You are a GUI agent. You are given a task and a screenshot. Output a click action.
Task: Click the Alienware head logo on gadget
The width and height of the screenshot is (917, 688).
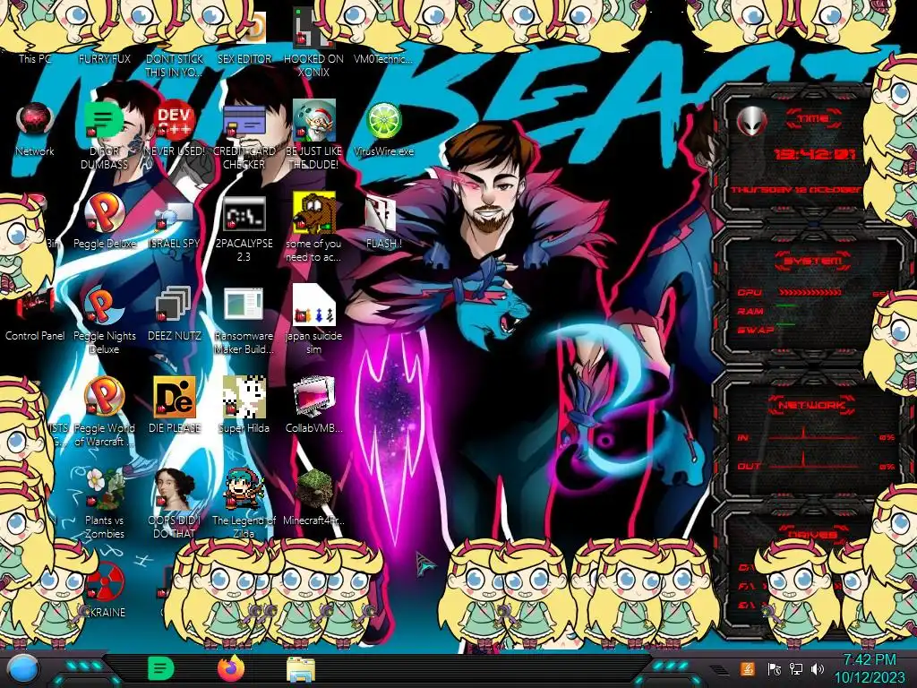pos(752,121)
